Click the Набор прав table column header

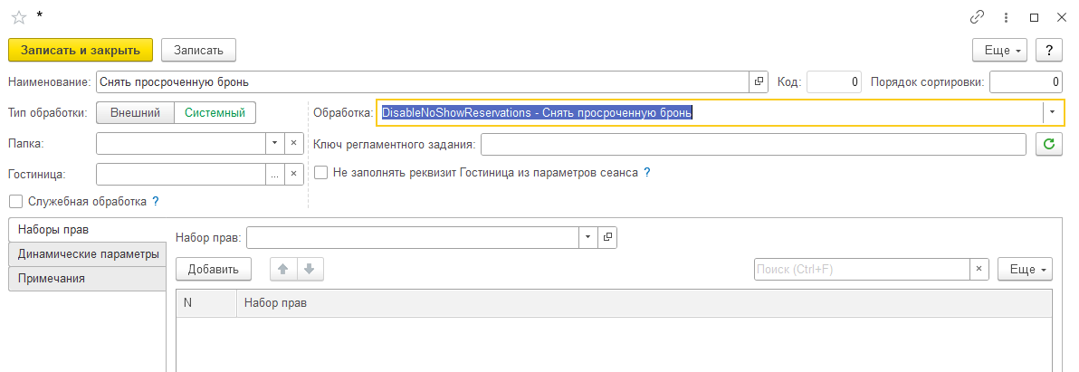tap(645, 303)
